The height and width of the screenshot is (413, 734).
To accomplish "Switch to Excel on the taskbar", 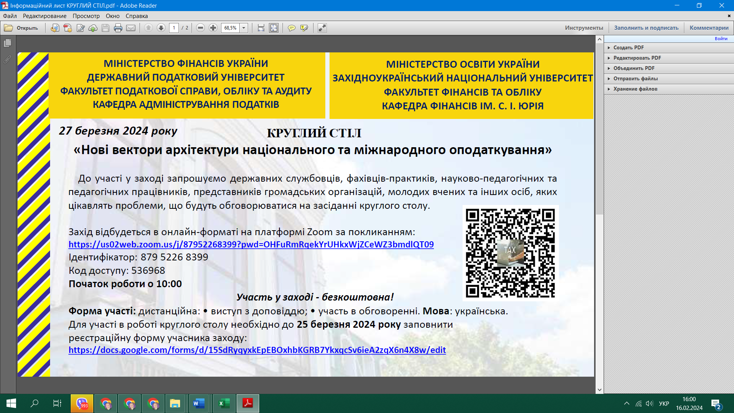I will 224,403.
